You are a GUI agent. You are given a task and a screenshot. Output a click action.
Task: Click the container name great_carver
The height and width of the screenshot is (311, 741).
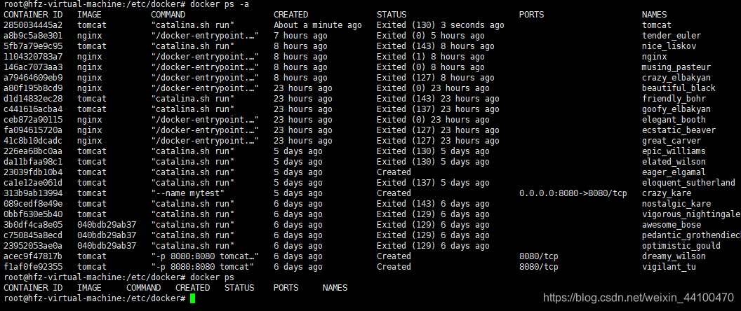(x=672, y=141)
